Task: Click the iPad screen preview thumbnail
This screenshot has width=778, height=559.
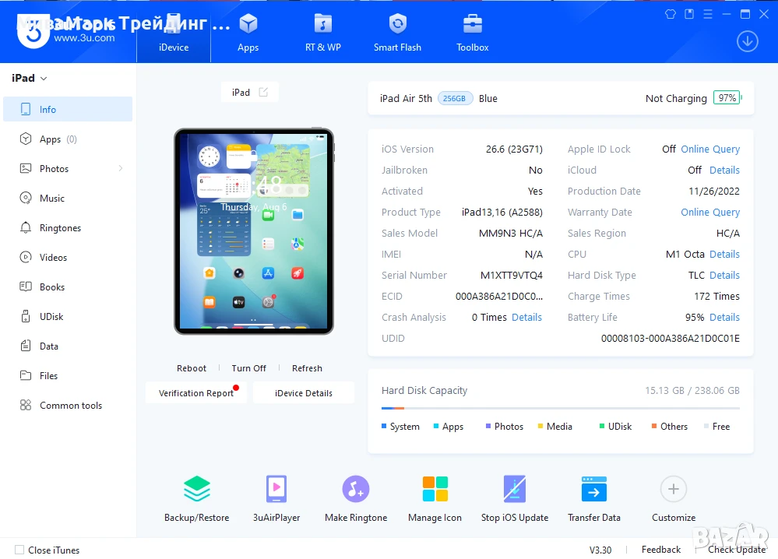Action: point(254,232)
